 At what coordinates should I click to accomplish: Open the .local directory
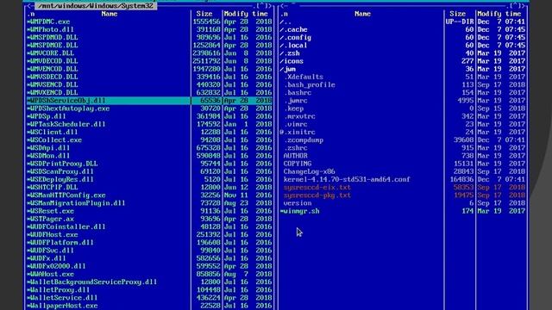pos(403,46)
